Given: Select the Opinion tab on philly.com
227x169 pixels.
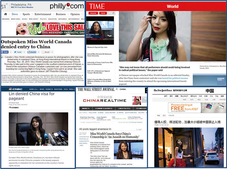Looking at the screenshot, I should click(75, 14).
